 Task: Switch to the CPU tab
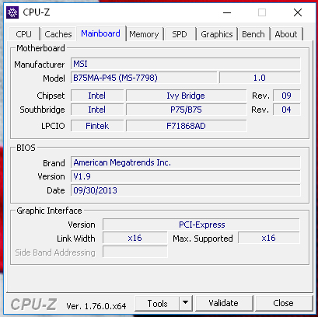coord(23,34)
